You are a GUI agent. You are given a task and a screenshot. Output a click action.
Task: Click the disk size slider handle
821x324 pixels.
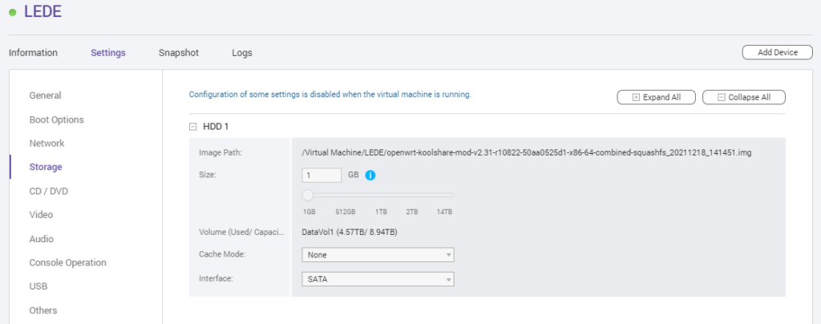tap(308, 195)
